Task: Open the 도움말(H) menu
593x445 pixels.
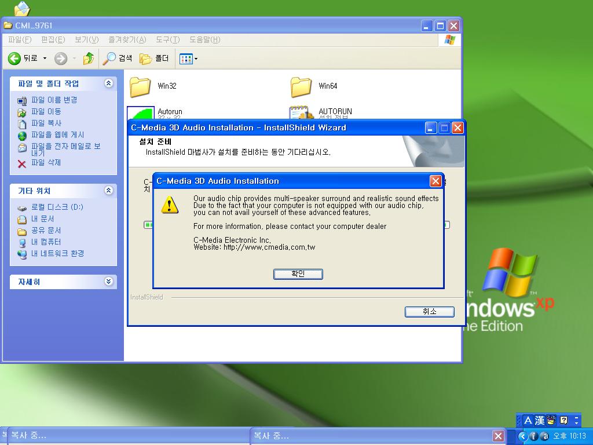Action: click(204, 40)
